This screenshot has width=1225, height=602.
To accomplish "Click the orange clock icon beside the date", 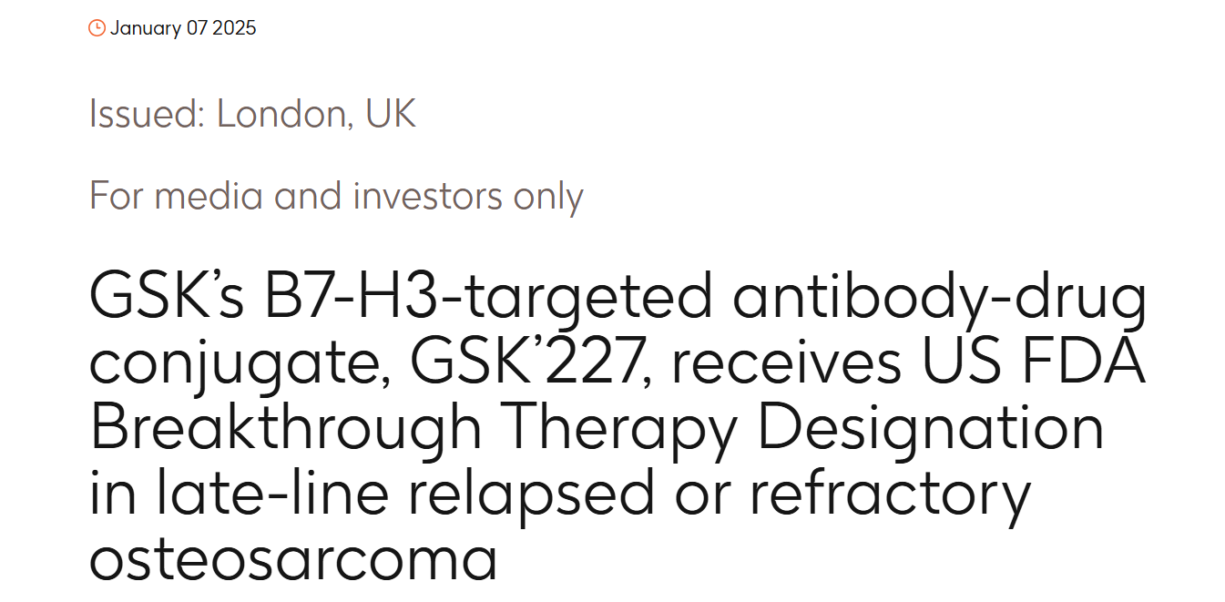I will click(97, 28).
